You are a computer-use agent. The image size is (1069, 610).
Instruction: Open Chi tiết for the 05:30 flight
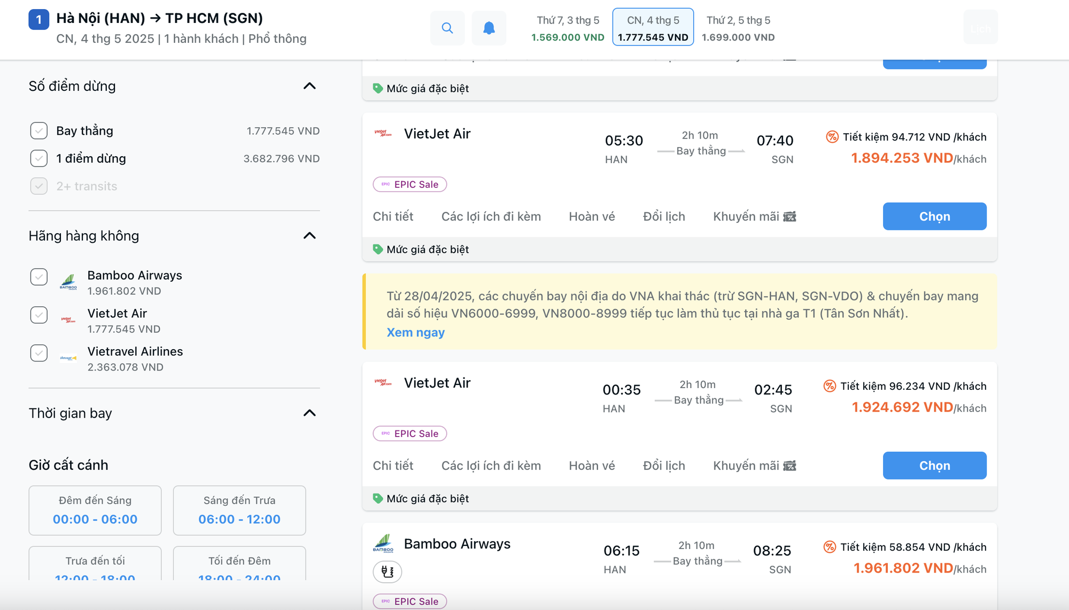point(393,217)
